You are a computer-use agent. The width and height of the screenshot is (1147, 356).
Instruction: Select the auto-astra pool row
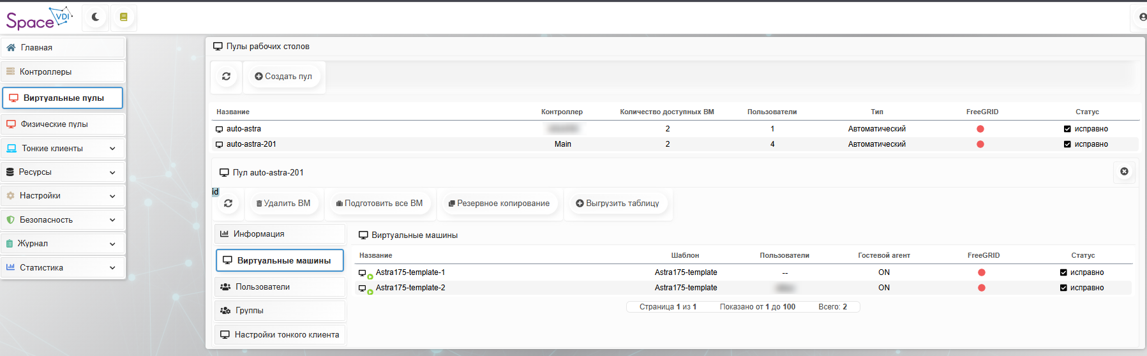point(244,129)
